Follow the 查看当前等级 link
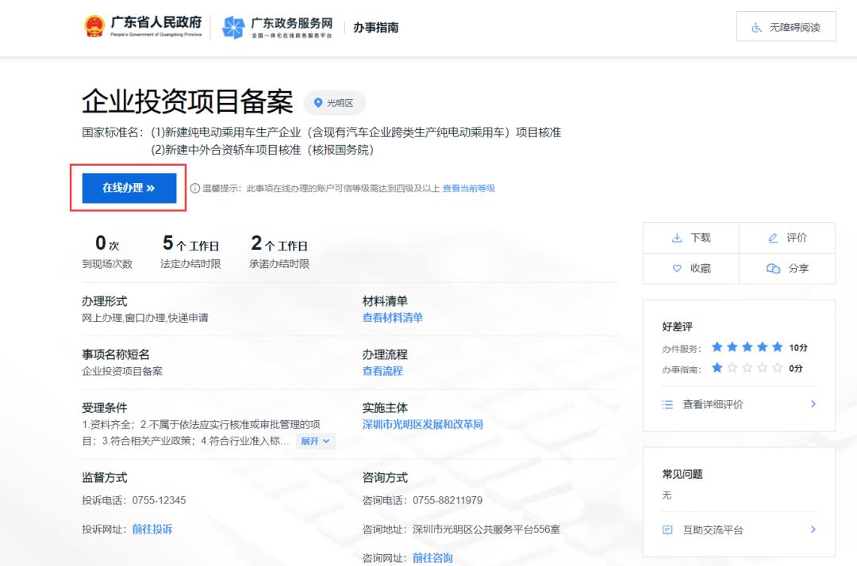857x566 pixels. click(x=468, y=189)
